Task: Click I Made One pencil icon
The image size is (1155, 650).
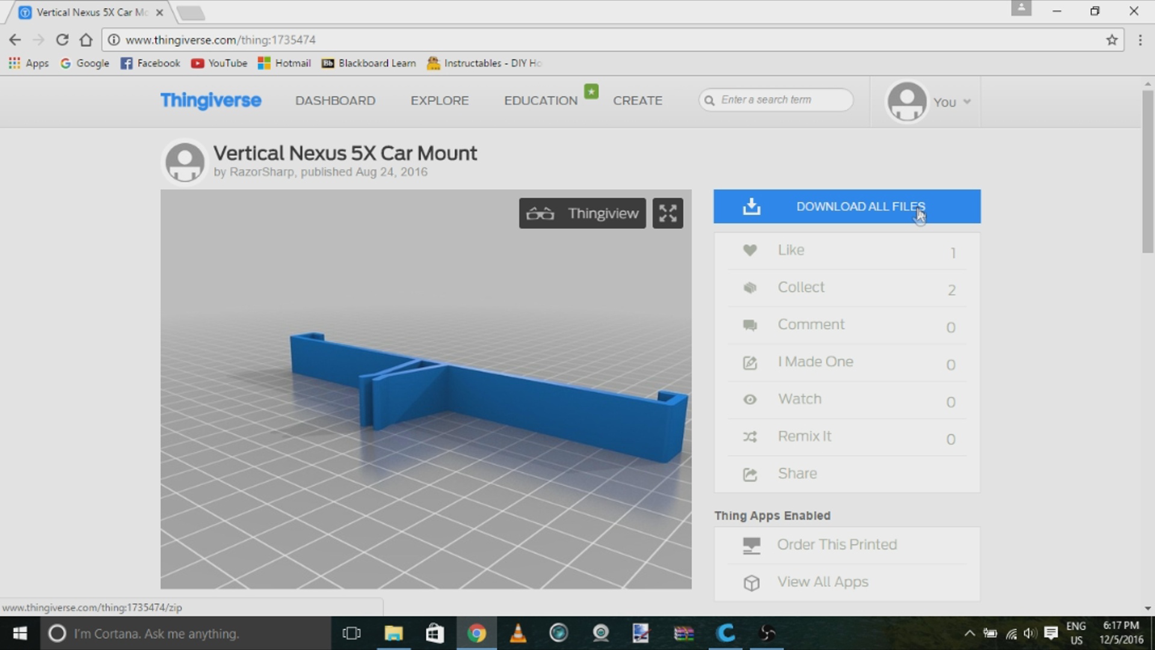Action: pyautogui.click(x=750, y=362)
